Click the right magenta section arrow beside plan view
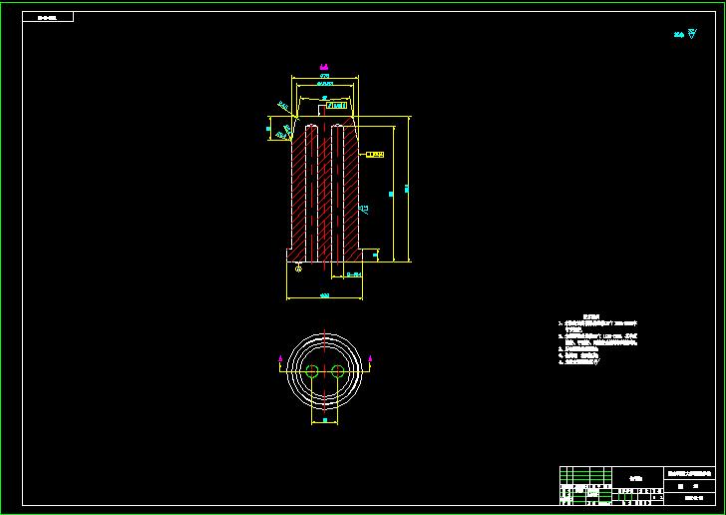The image size is (726, 515). click(x=369, y=358)
